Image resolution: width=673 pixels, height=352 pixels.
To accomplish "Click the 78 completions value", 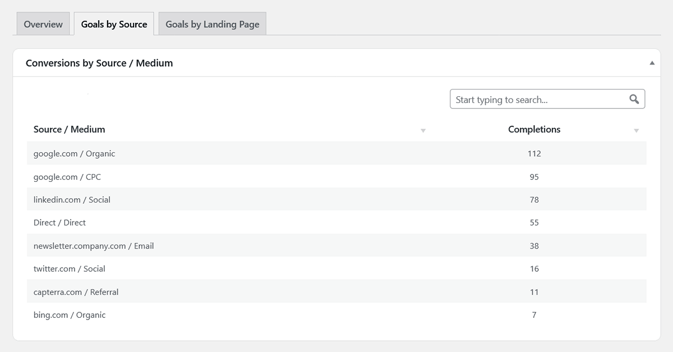I will pyautogui.click(x=534, y=200).
